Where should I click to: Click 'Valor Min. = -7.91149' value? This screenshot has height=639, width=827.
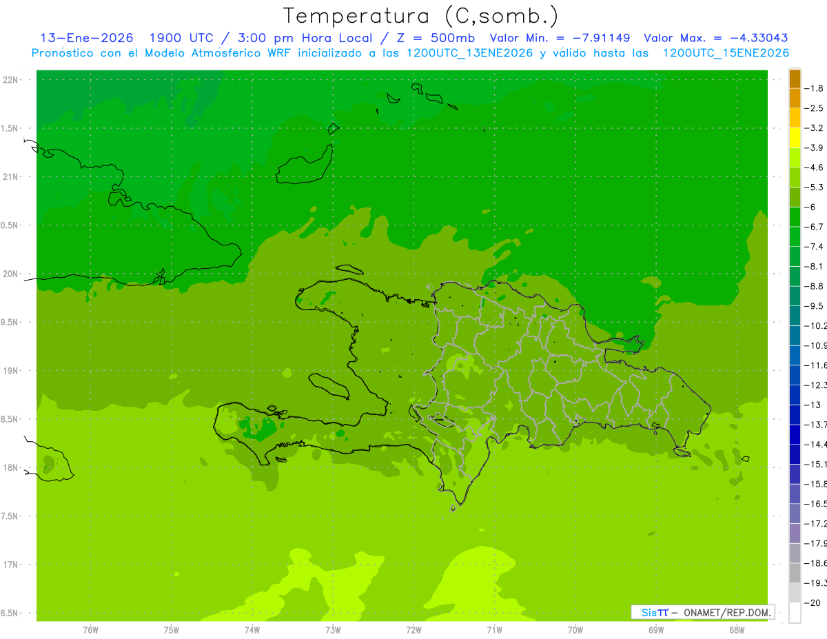tap(560, 38)
